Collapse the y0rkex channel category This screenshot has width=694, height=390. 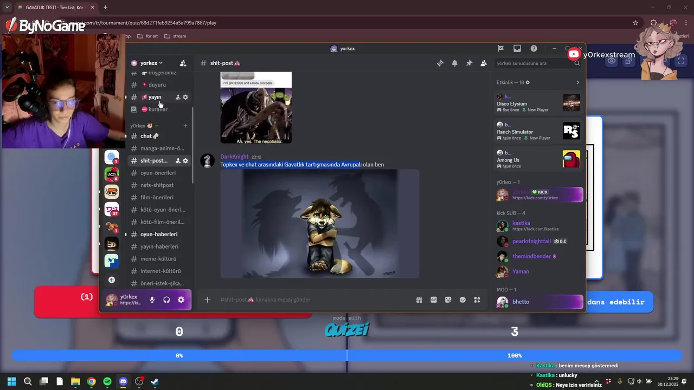pyautogui.click(x=144, y=126)
